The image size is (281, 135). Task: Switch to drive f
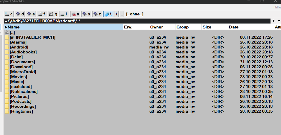click(x=42, y=14)
